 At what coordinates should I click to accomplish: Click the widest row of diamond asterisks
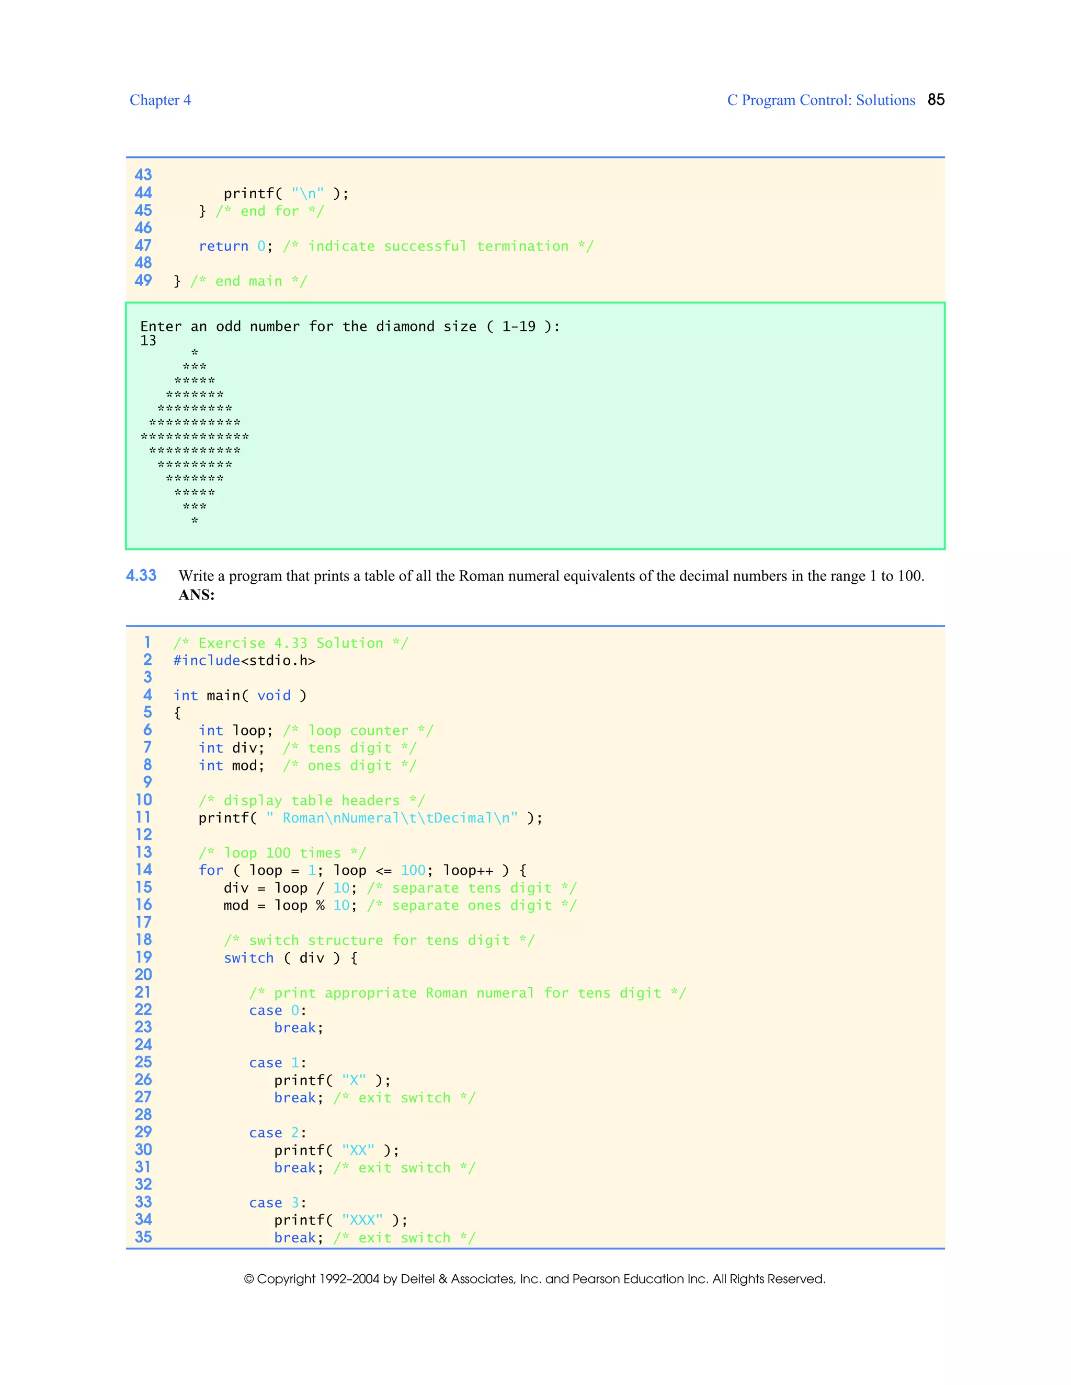[195, 436]
